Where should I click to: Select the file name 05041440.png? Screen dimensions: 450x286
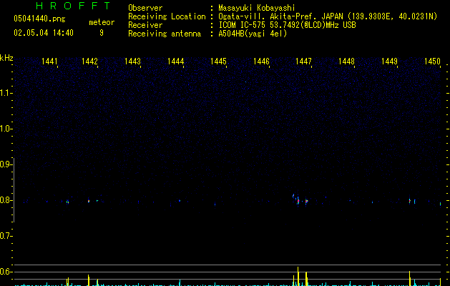[x=39, y=19]
